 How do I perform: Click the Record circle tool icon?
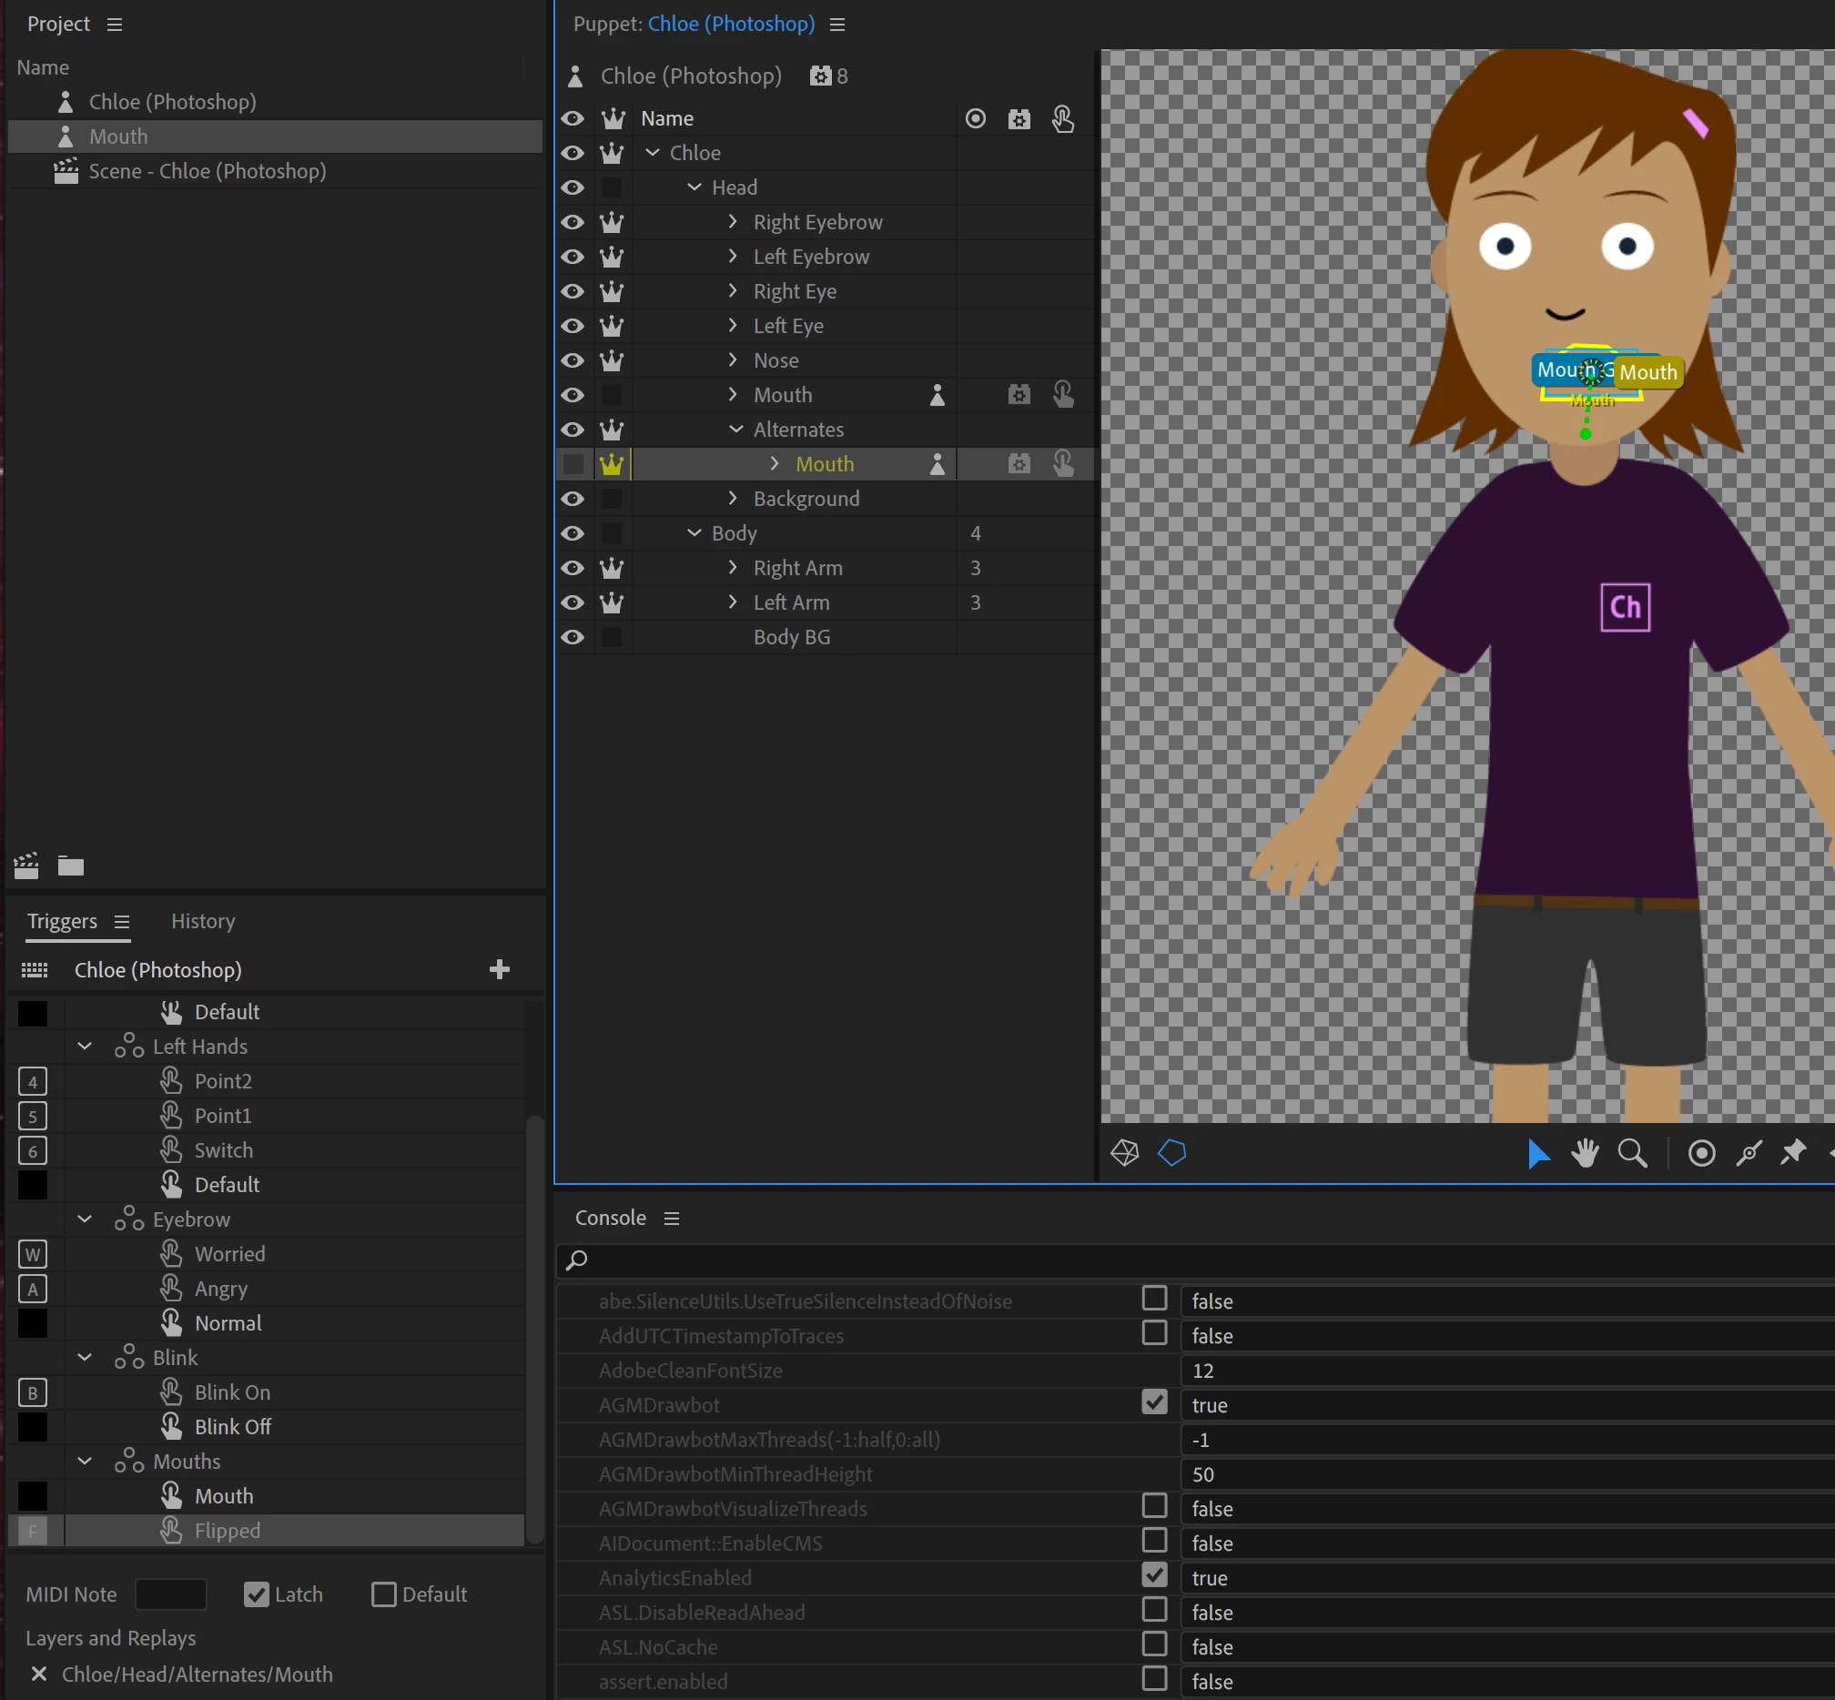(1700, 1153)
